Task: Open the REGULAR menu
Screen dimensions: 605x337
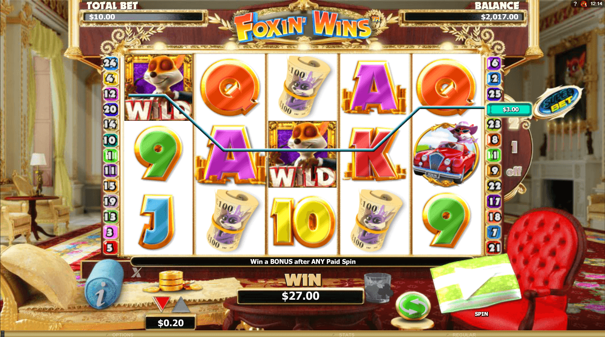Action: (x=464, y=335)
